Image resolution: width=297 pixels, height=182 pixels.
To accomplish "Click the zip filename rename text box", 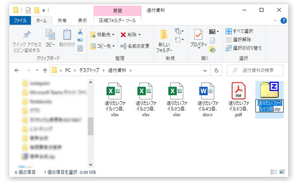I will (x=269, y=106).
